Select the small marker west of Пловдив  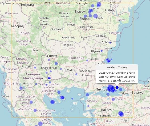tap(61, 69)
